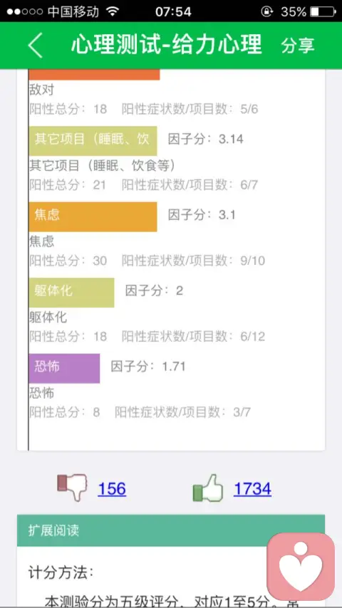Tap the rotation lock status icon

click(x=266, y=11)
